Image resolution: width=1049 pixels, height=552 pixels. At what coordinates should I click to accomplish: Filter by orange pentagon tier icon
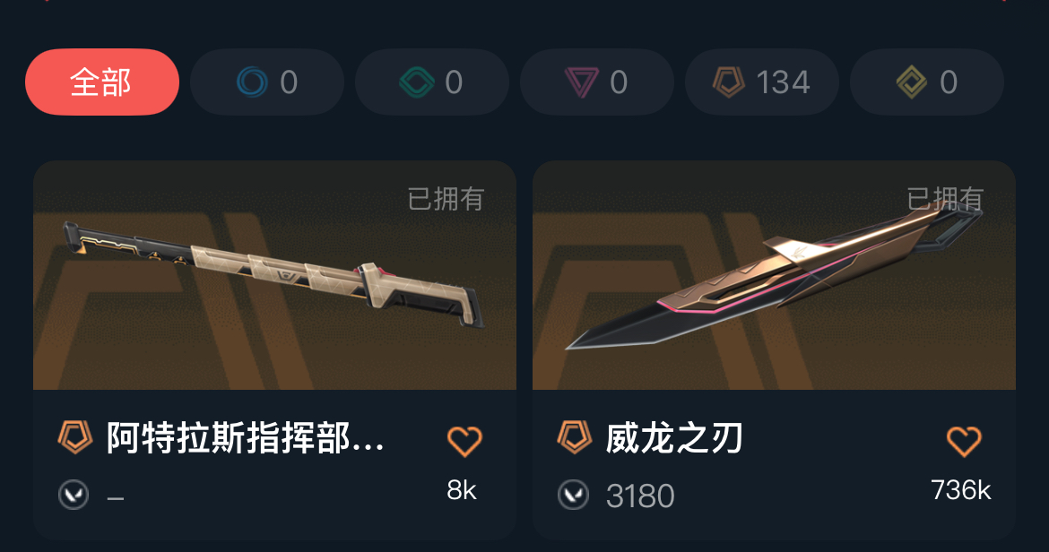coord(762,82)
